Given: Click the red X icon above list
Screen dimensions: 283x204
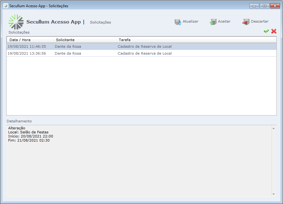Looking at the screenshot, I should [274, 31].
